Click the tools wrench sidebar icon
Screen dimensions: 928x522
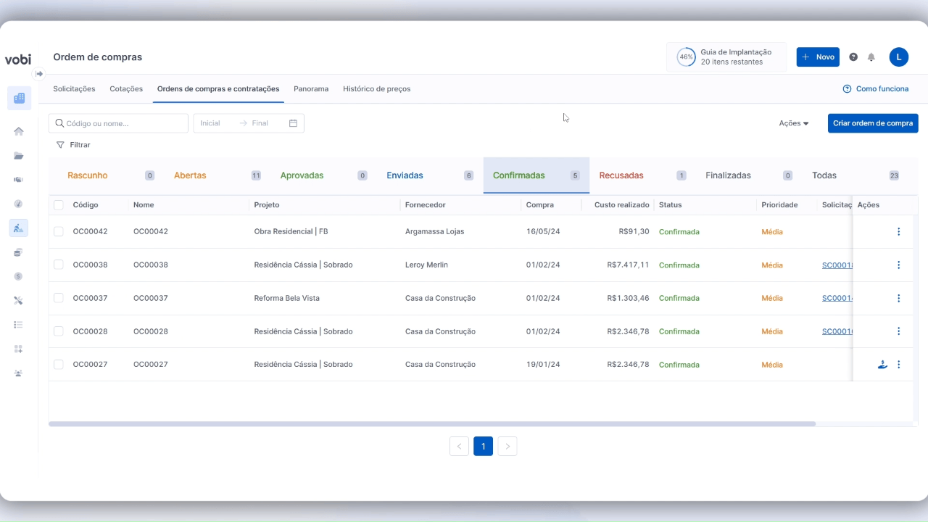coord(19,300)
